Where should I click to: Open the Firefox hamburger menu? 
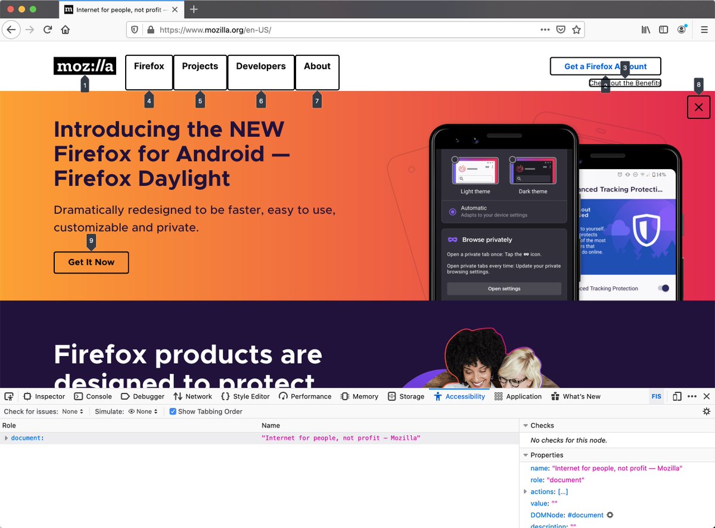[704, 30]
